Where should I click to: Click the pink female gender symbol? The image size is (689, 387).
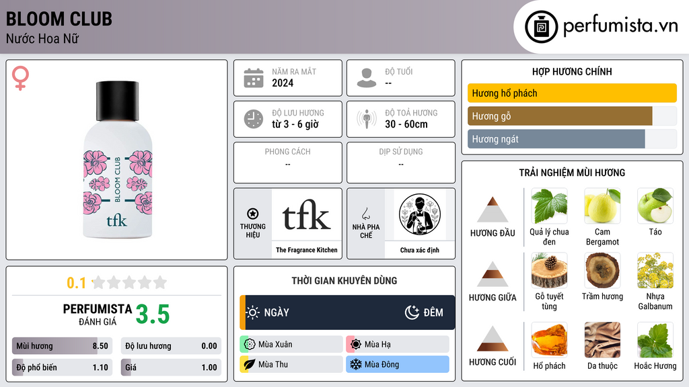pyautogui.click(x=20, y=78)
